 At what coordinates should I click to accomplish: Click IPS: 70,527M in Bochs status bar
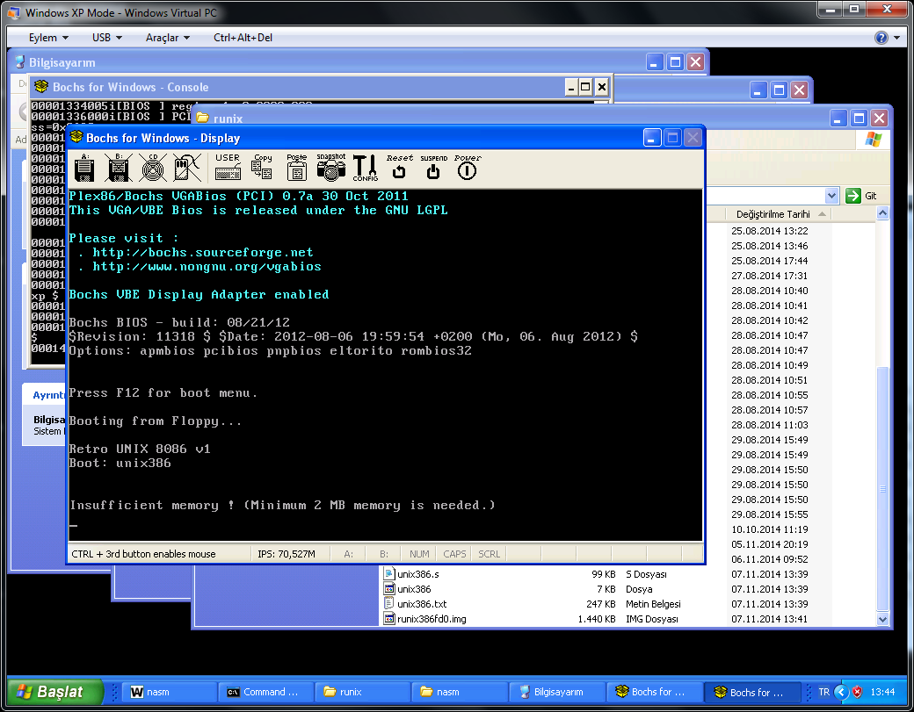coord(287,554)
